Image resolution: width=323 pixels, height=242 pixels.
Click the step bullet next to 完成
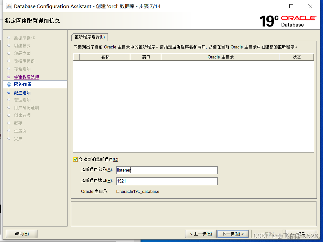pos(8,139)
